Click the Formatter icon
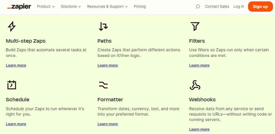 (x=103, y=85)
